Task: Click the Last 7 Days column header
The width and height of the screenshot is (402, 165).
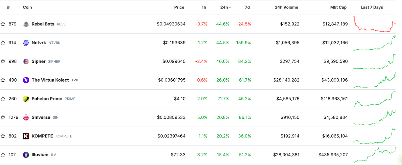Action: (372, 8)
